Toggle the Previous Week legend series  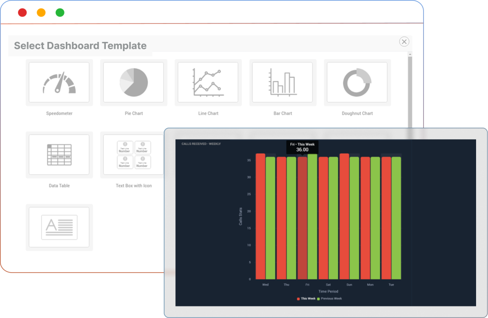331,298
